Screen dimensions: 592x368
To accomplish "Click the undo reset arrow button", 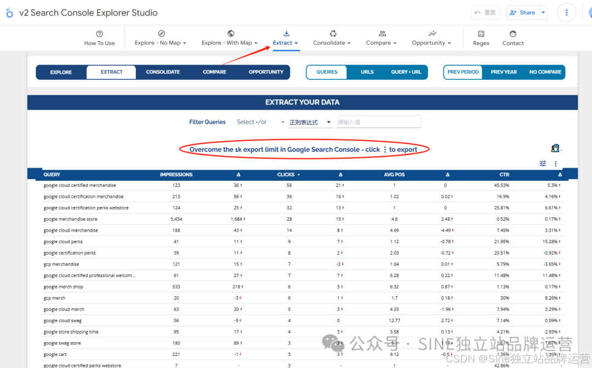I will click(486, 13).
